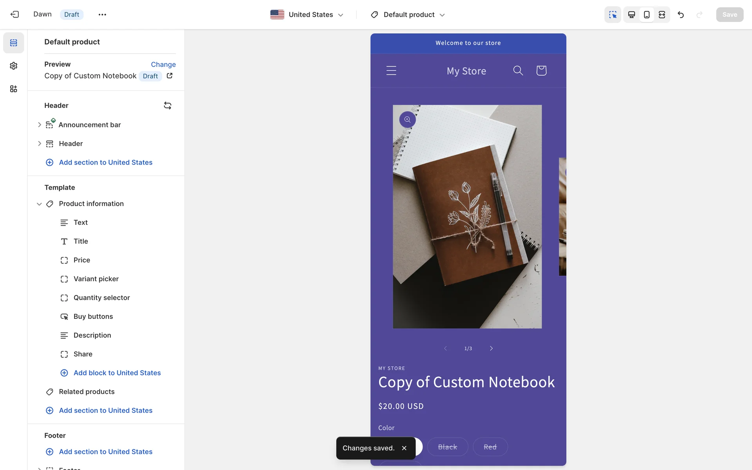752x470 pixels.
Task: Expand the Announcement bar section
Action: click(x=40, y=125)
